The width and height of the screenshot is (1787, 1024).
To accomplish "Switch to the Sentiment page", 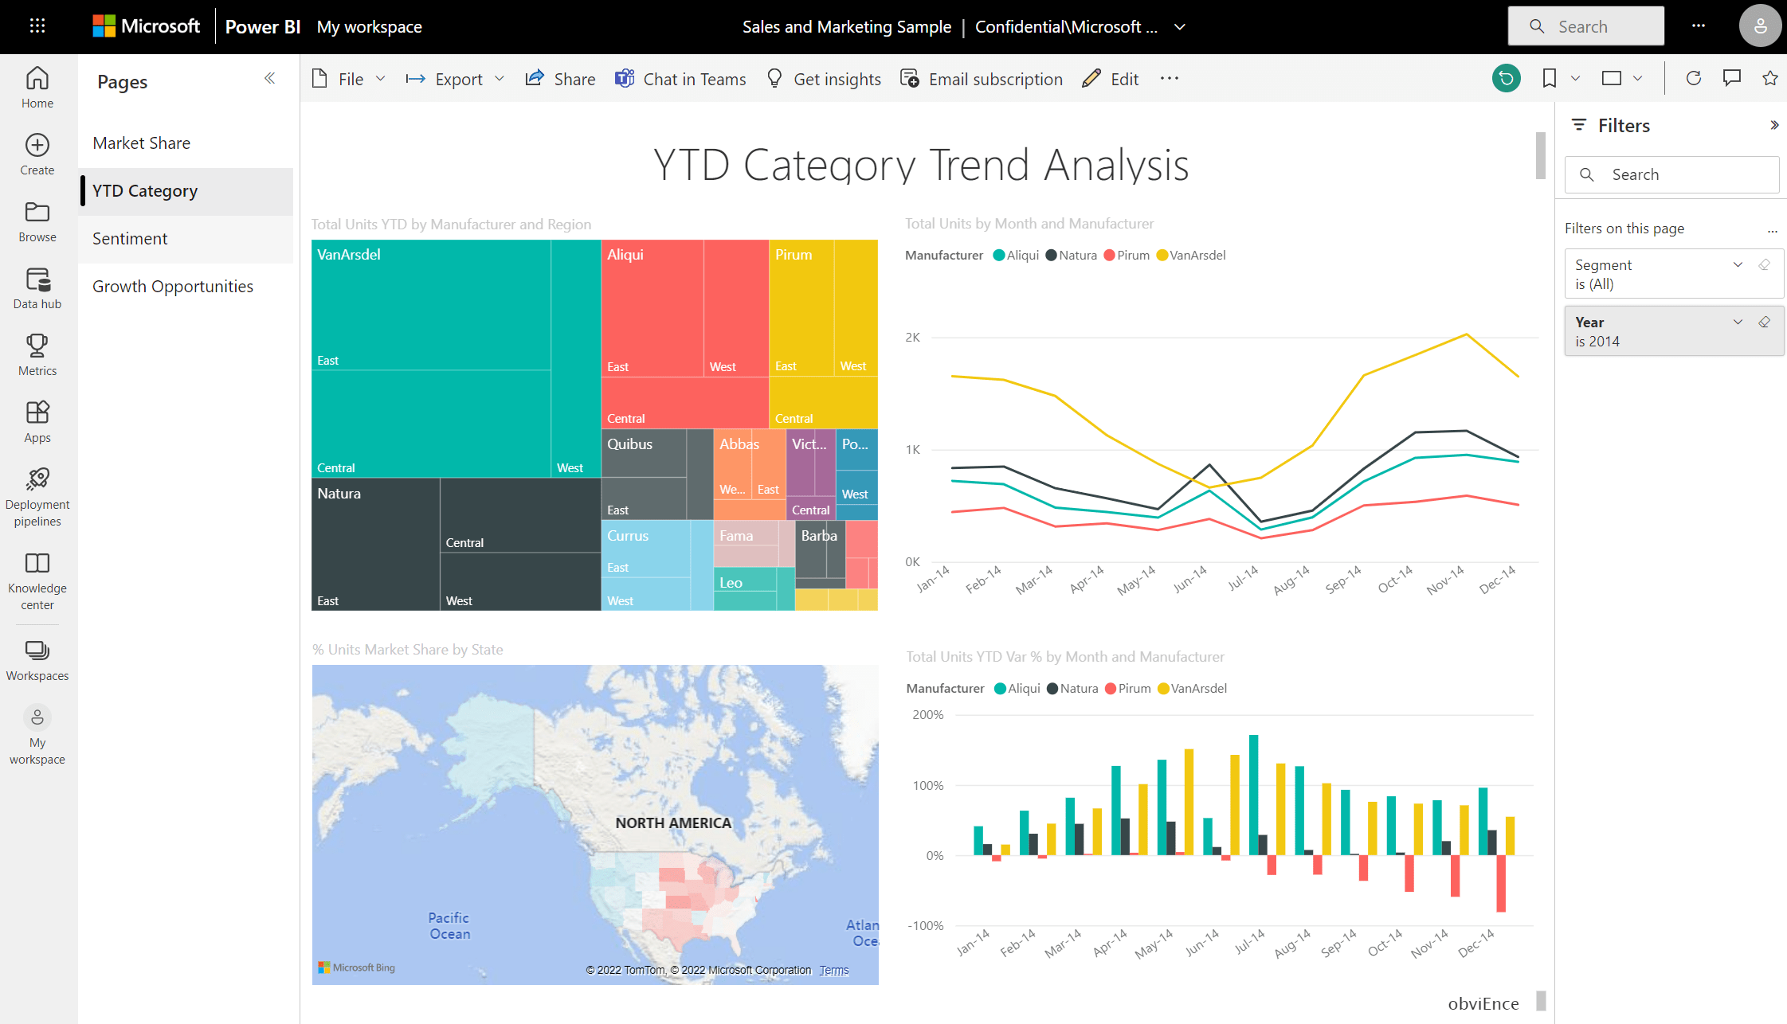I will [130, 238].
